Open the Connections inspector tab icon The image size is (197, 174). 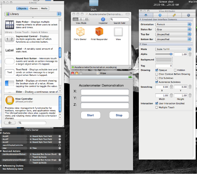point(160,15)
